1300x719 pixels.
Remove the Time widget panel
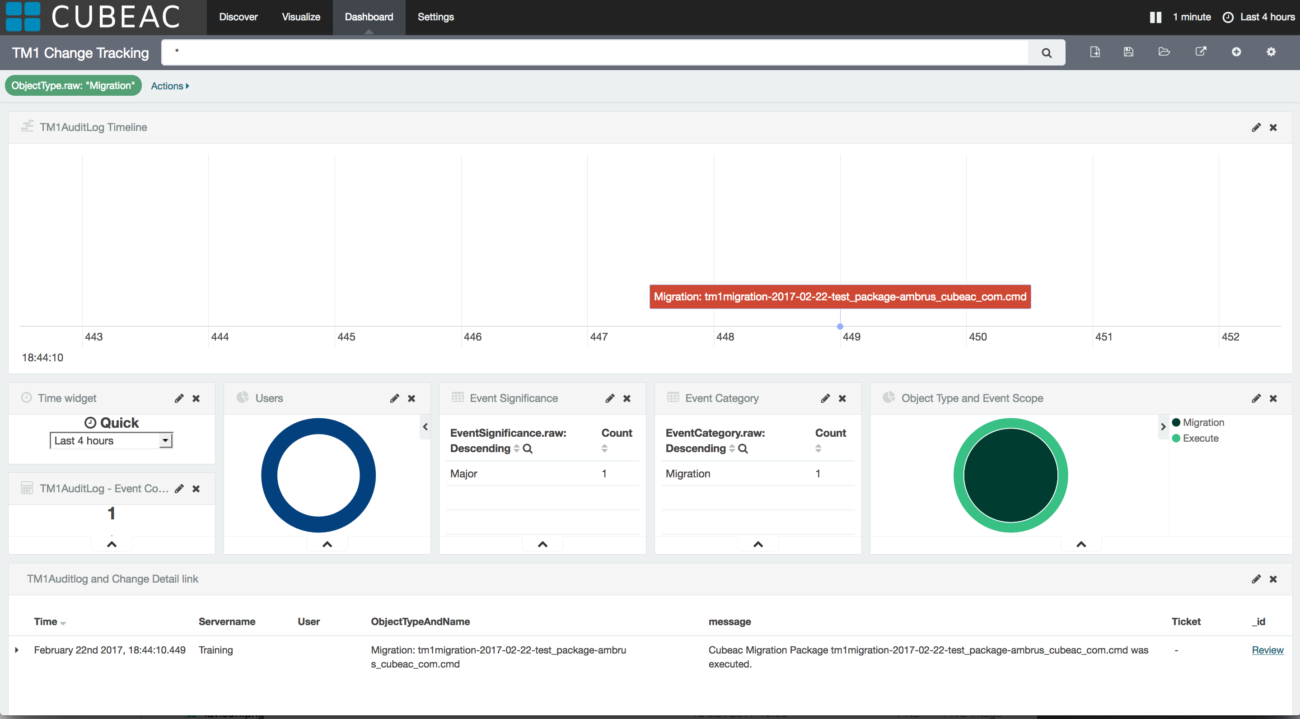196,399
